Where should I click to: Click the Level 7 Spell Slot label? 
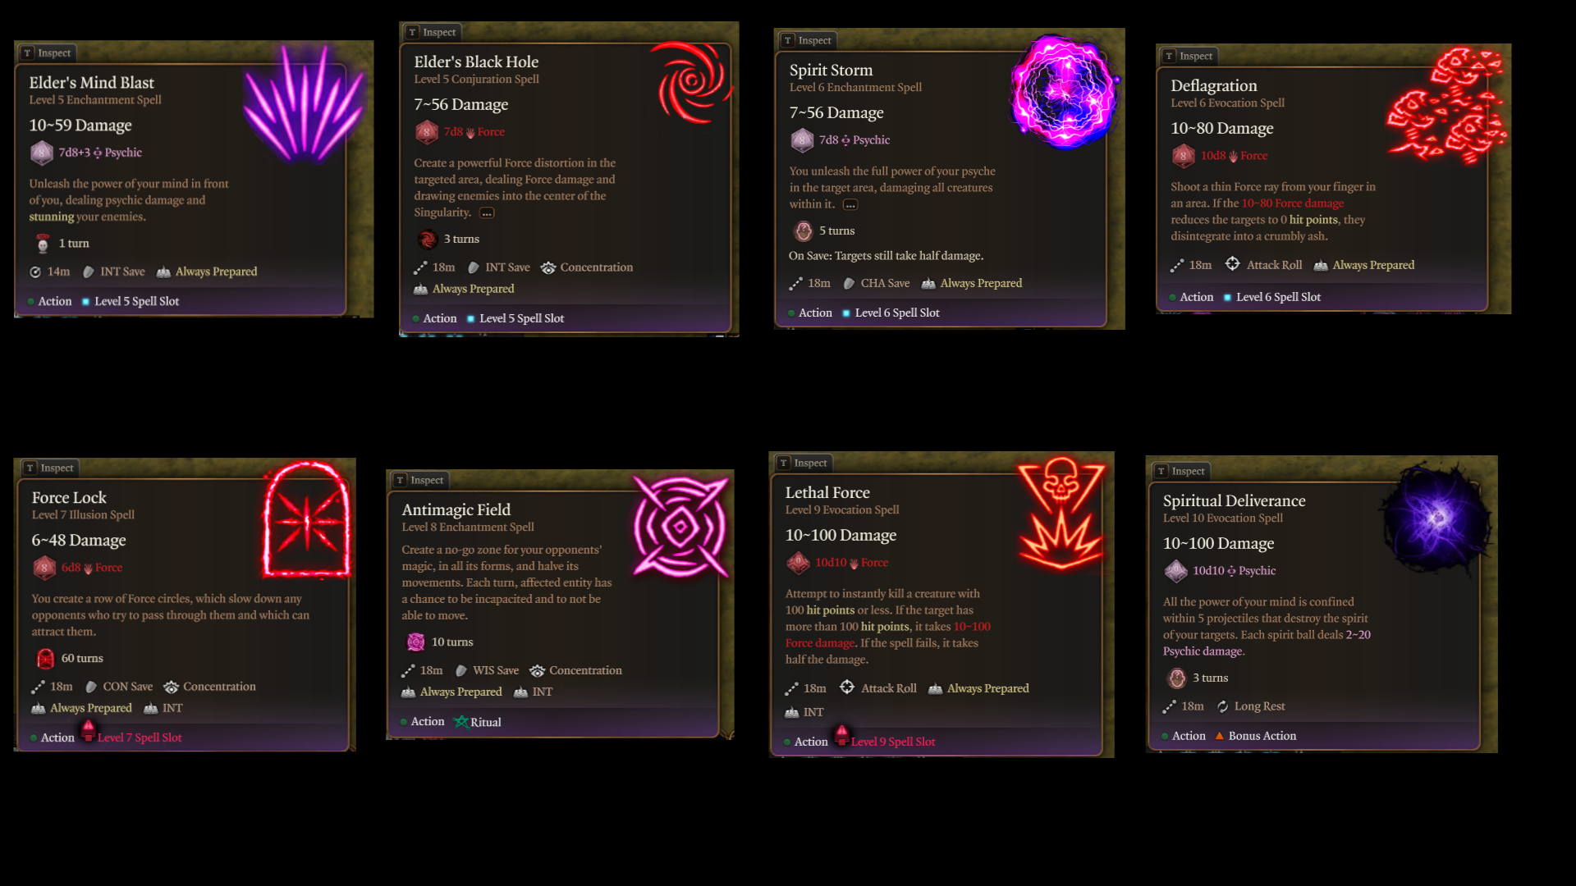(140, 738)
